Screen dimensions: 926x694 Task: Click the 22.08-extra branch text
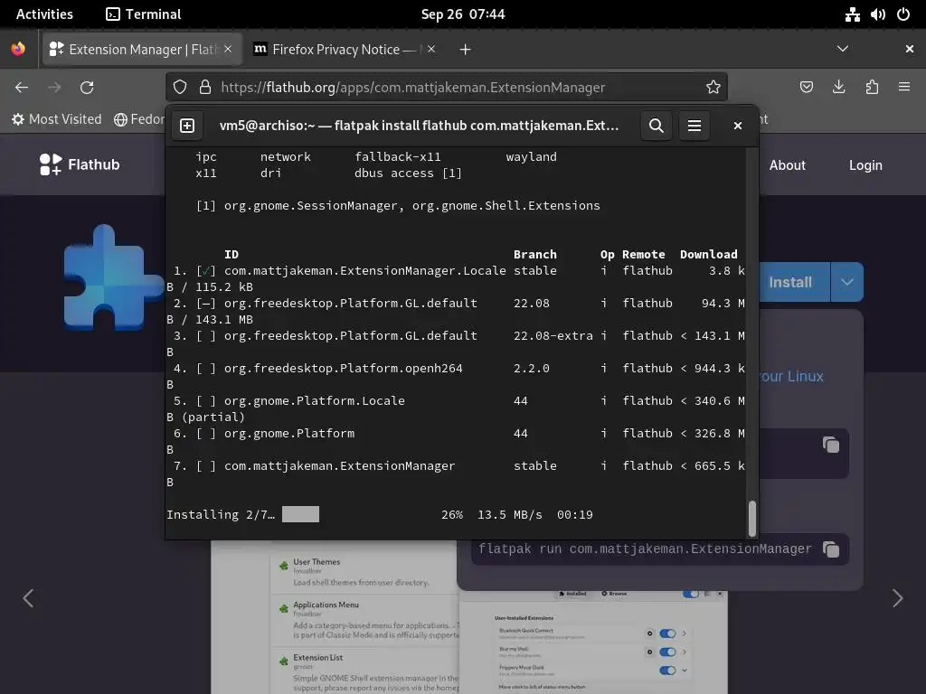(553, 336)
